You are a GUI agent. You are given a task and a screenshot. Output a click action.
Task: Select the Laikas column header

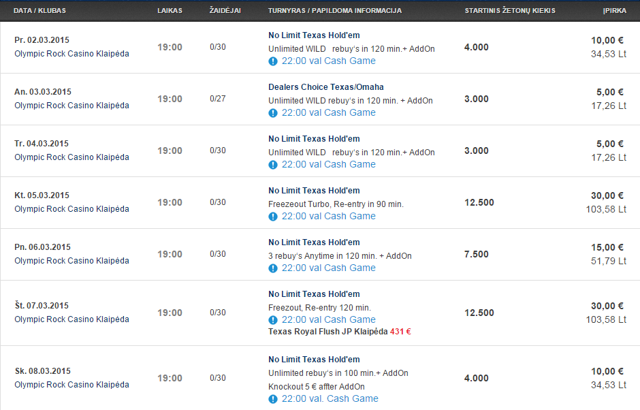click(x=170, y=11)
